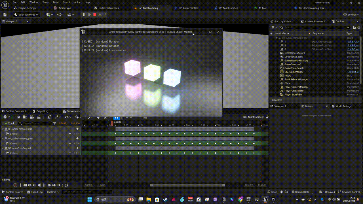Image resolution: width=363 pixels, height=204 pixels.
Task: Open Unreal Engine from Windows taskbar
Action: coord(265,199)
